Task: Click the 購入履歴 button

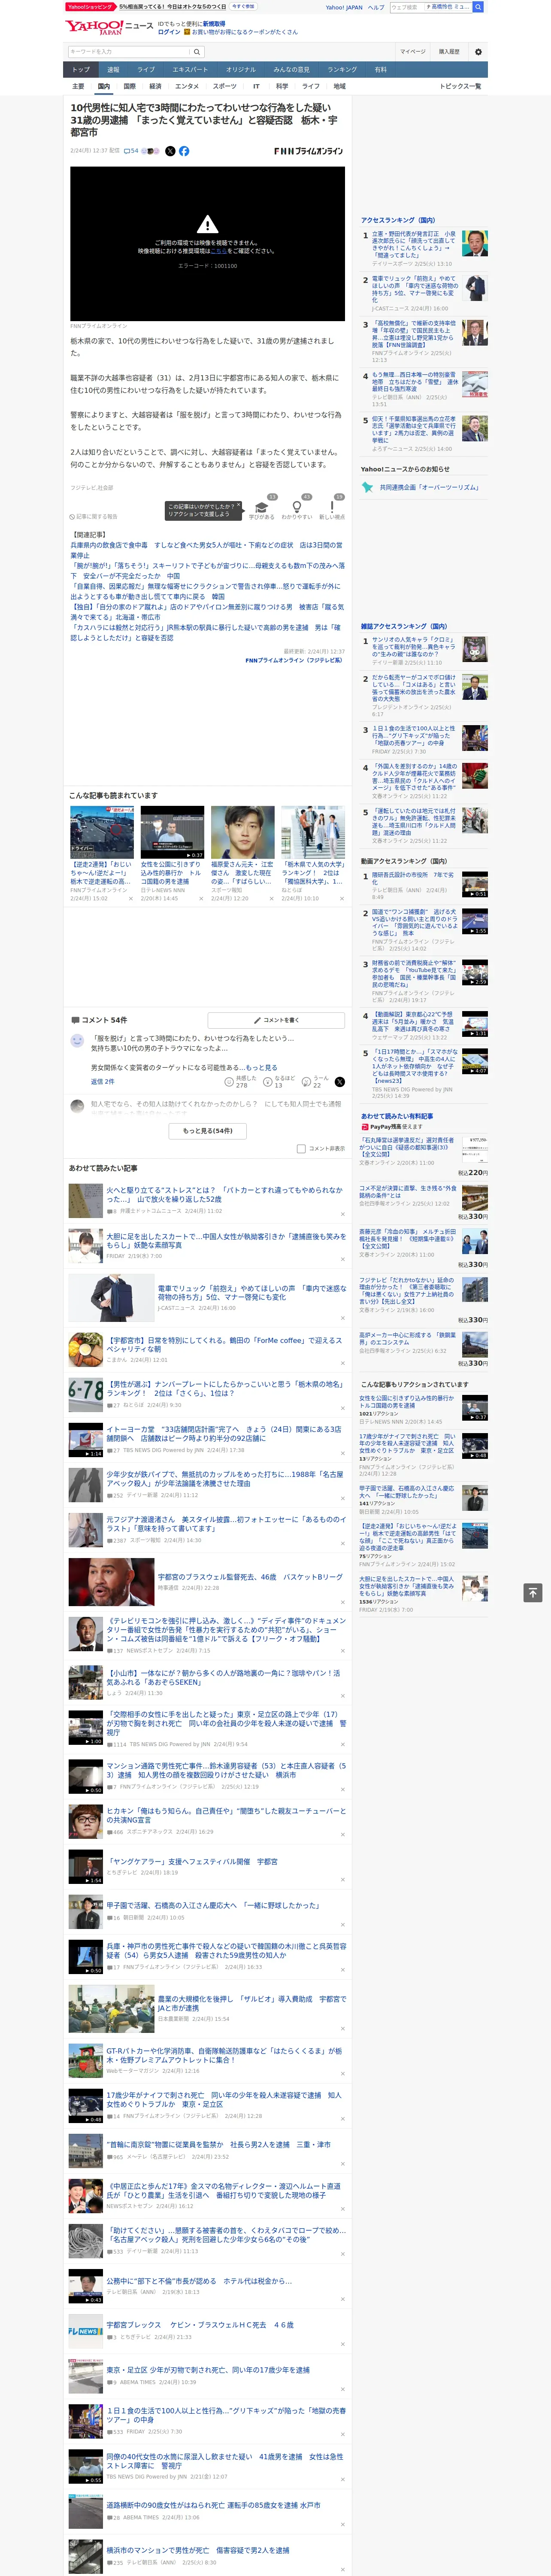Action: [449, 52]
